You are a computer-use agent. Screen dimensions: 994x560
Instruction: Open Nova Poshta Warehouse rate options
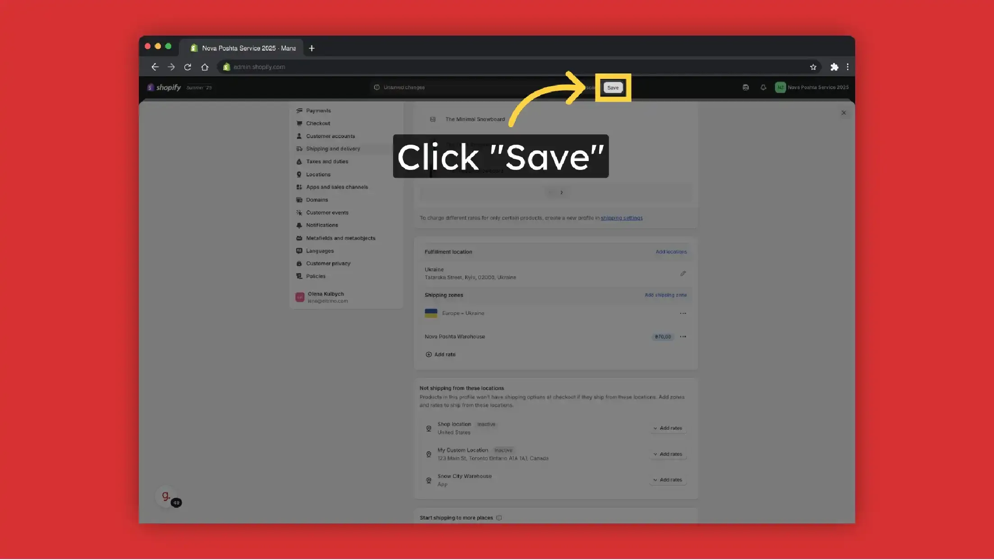(683, 337)
